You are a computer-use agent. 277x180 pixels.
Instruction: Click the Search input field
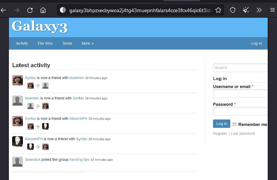(240, 68)
